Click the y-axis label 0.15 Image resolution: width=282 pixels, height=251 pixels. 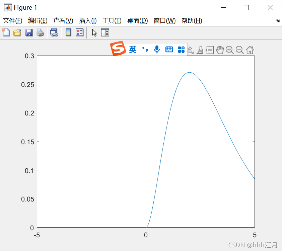point(27,142)
